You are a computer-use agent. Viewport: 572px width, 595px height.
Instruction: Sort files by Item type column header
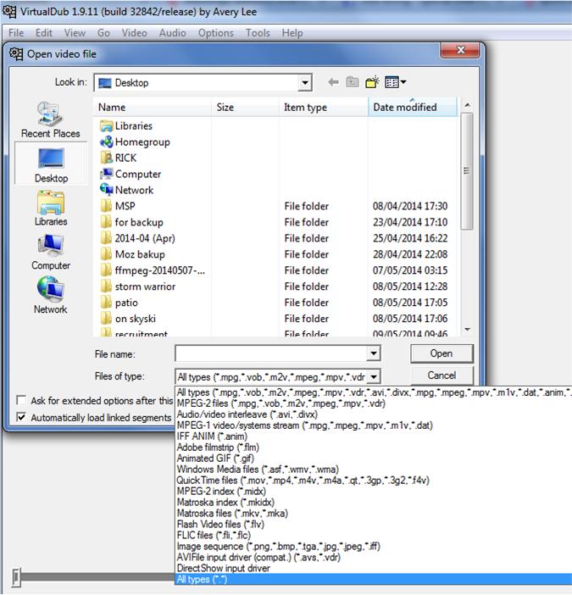pos(323,108)
